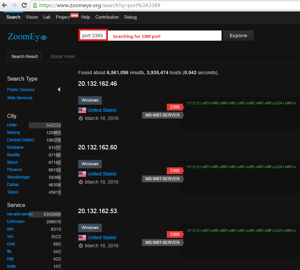Click the red 'new' badge on Project
Viewport: 300px width, 270px height.
click(74, 15)
